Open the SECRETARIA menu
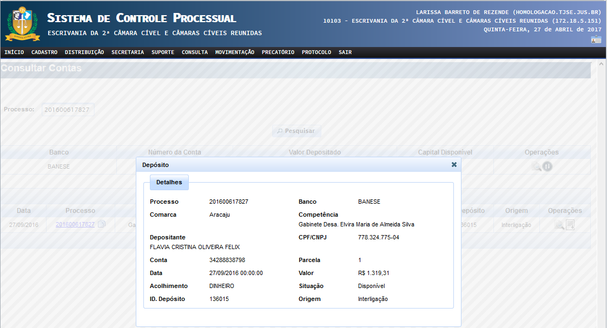Viewport: 607px width, 328px height. click(128, 52)
